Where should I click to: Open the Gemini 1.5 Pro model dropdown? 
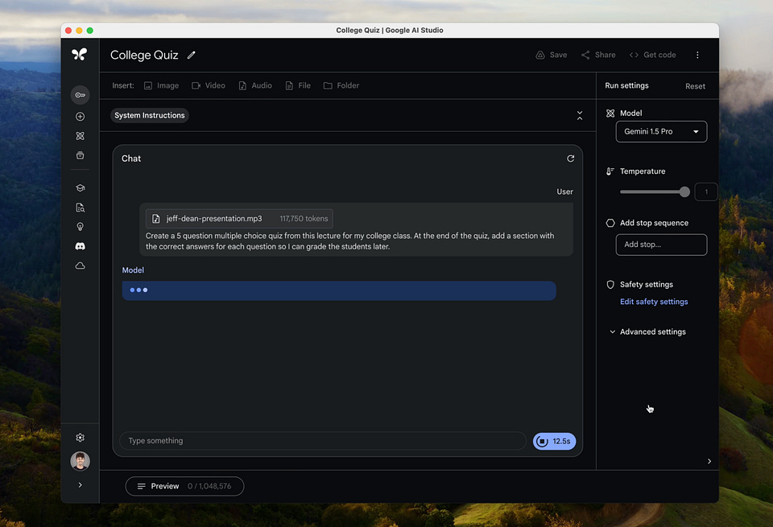click(x=661, y=131)
